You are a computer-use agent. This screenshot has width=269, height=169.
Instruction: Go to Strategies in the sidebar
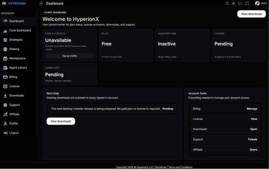coord(18,40)
